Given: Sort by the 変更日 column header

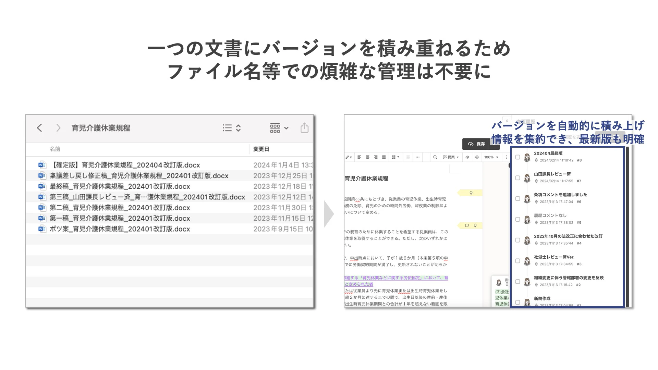Looking at the screenshot, I should [261, 149].
